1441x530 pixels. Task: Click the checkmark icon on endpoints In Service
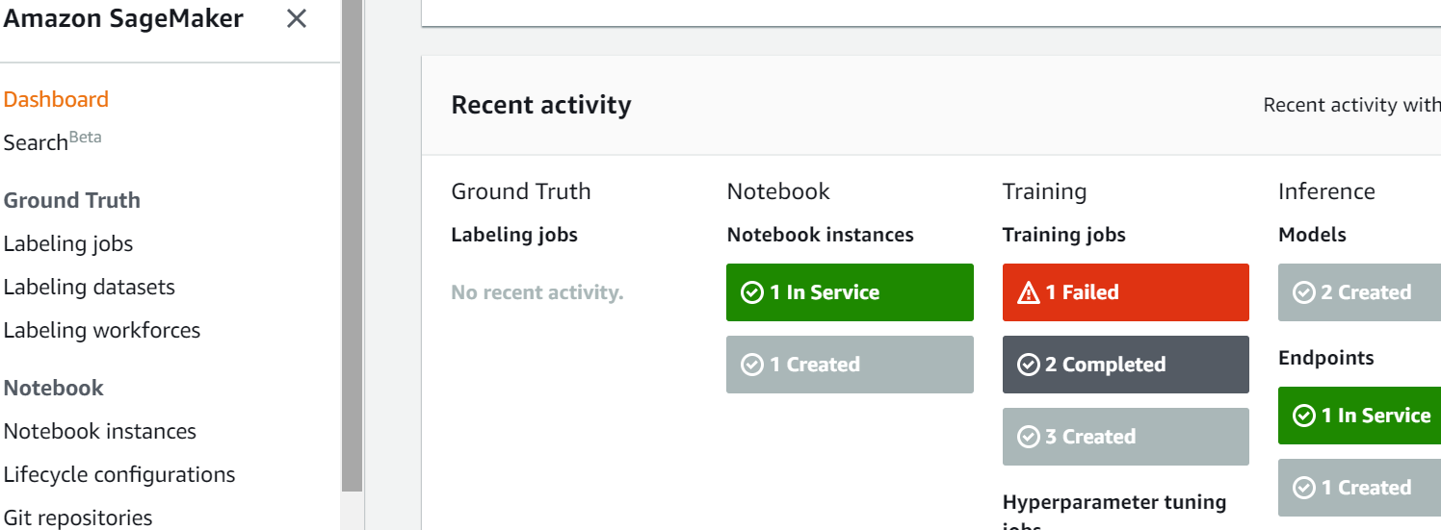pos(1304,416)
